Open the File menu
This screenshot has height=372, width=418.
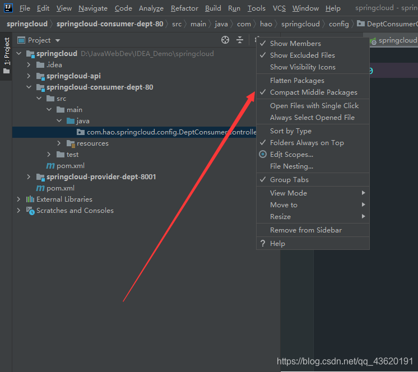pos(25,8)
